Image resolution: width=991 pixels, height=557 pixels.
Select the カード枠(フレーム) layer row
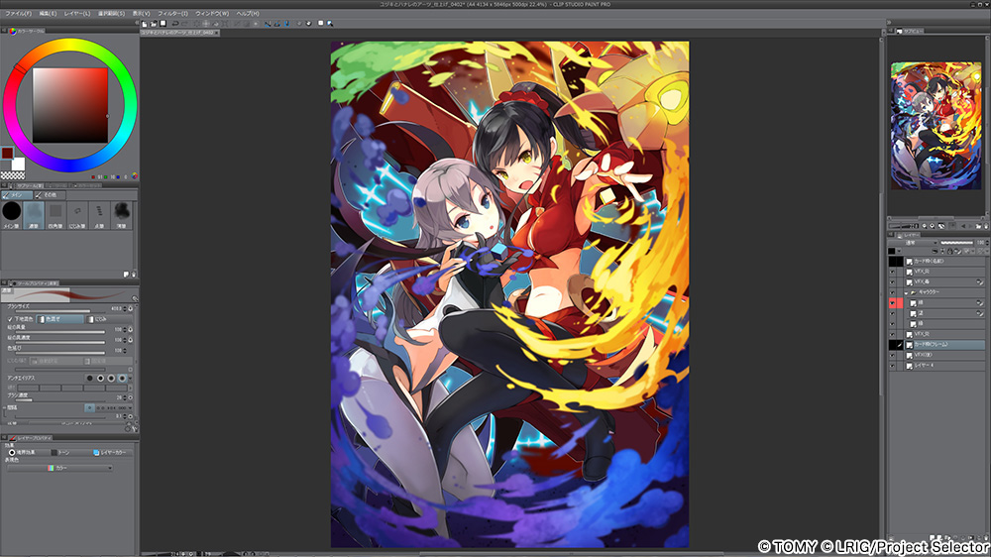[x=945, y=345]
